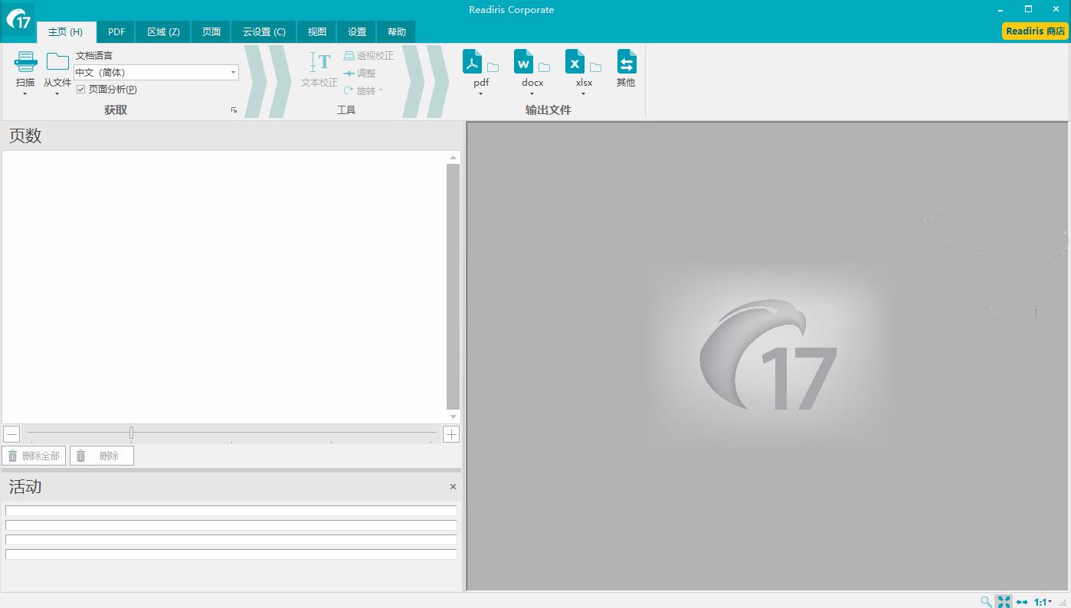Click the 其他 output format icon
1071x608 pixels.
click(626, 63)
